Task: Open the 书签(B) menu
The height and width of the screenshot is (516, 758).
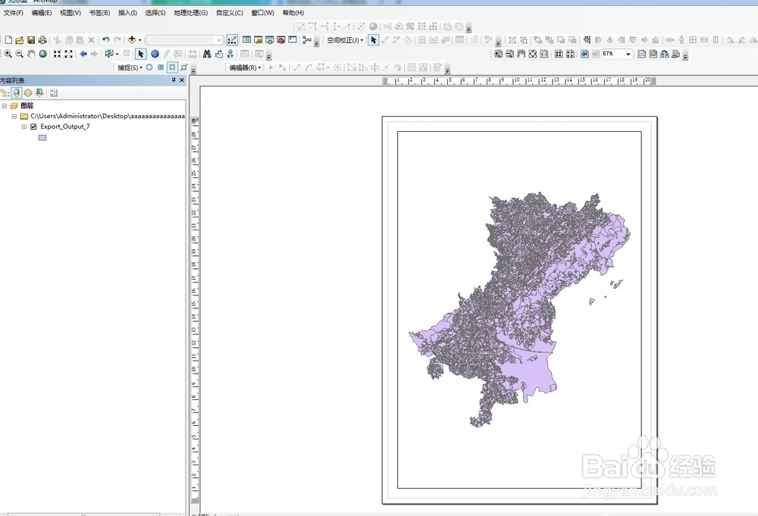Action: coord(99,13)
